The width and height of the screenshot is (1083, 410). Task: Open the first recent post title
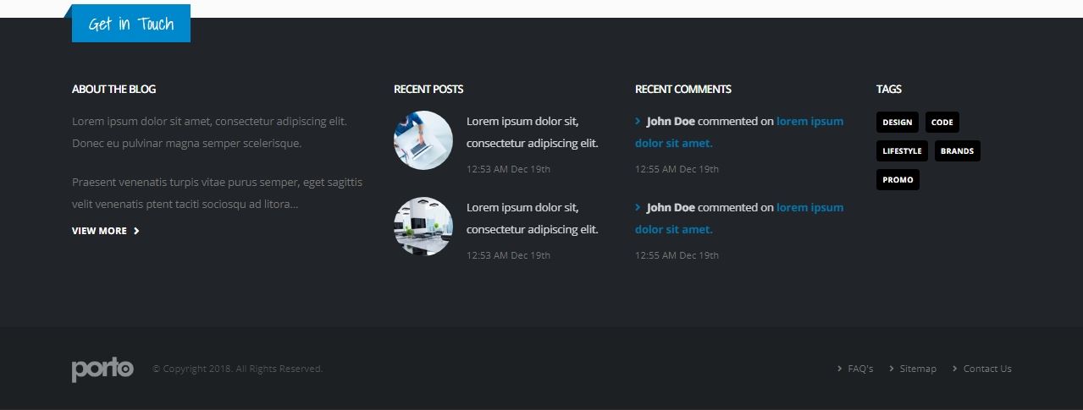click(532, 132)
